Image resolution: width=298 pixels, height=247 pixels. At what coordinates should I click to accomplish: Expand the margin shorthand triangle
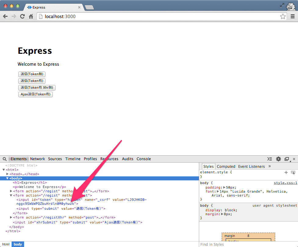click(x=222, y=214)
